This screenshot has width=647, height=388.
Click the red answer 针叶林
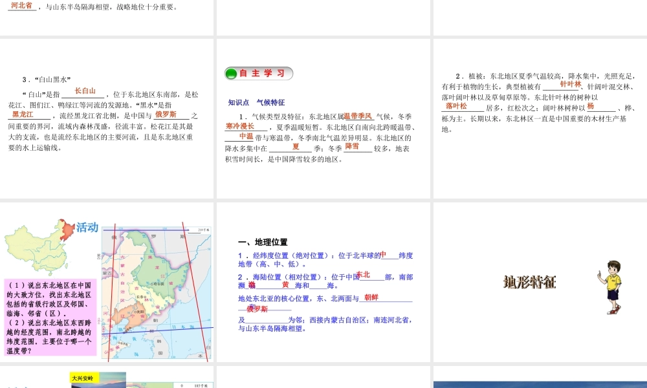[571, 84]
